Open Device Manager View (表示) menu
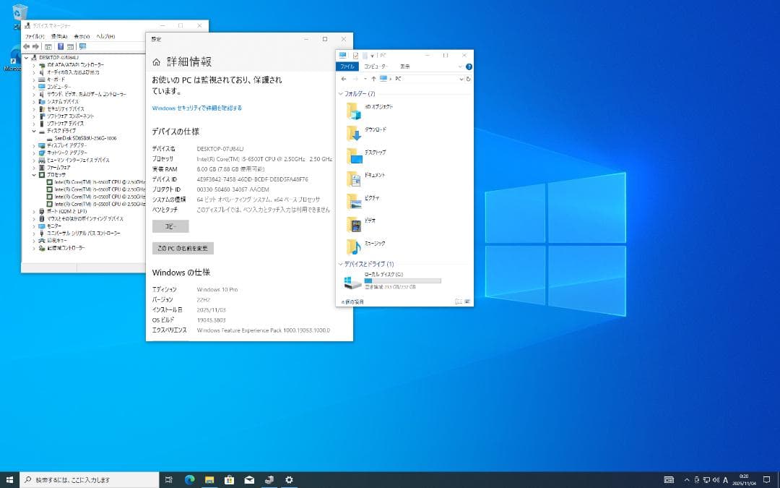Image resolution: width=780 pixels, height=488 pixels. (82, 36)
